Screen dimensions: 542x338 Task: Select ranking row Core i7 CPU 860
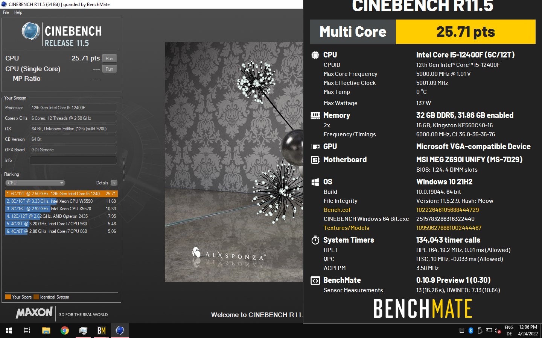pyautogui.click(x=61, y=231)
